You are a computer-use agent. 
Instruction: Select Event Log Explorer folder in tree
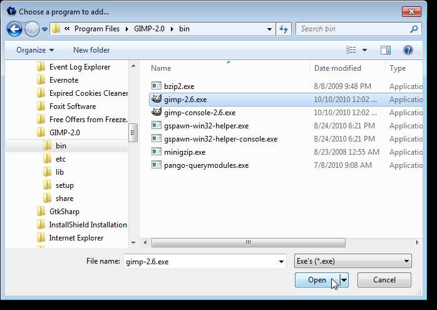[x=80, y=67]
